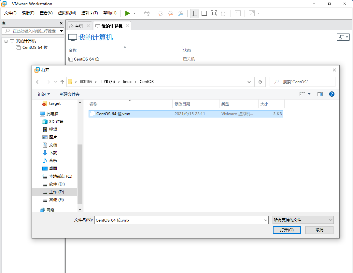Open power options arrow beside play button
This screenshot has width=353, height=273.
[x=134, y=13]
